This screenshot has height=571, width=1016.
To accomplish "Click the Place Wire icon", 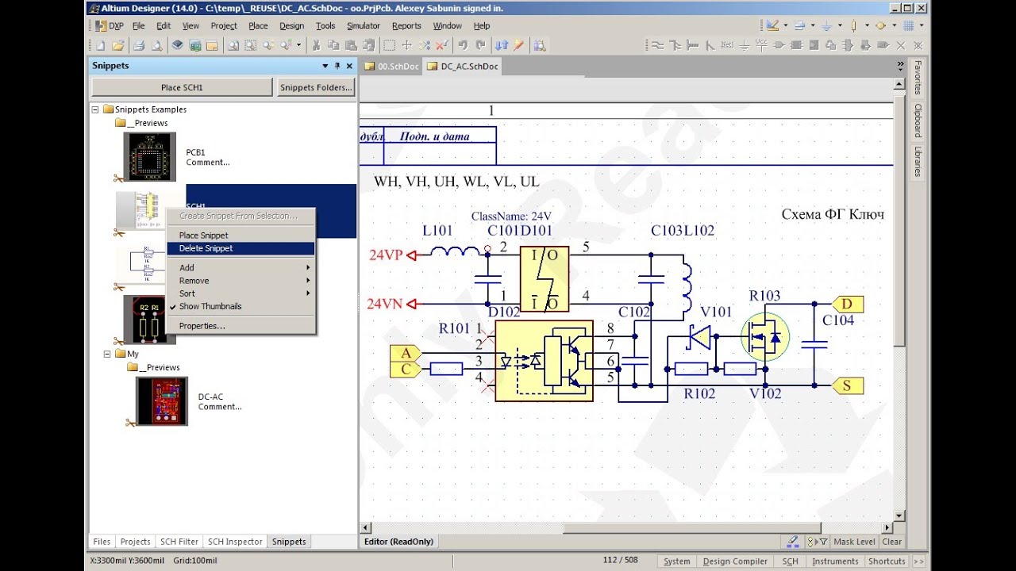I will (658, 45).
